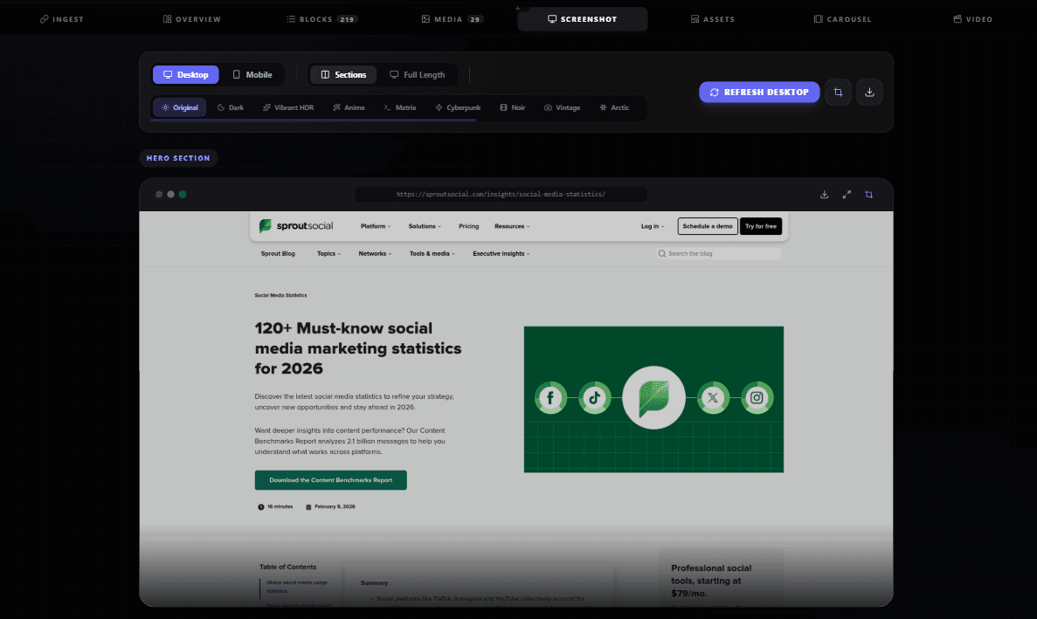Expand the Platform dropdown menu

click(x=376, y=226)
